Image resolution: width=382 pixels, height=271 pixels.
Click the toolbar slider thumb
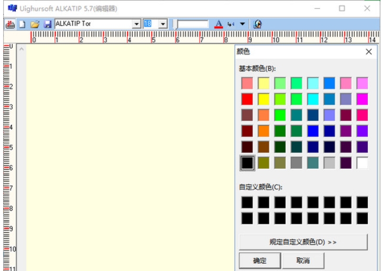coord(175,25)
